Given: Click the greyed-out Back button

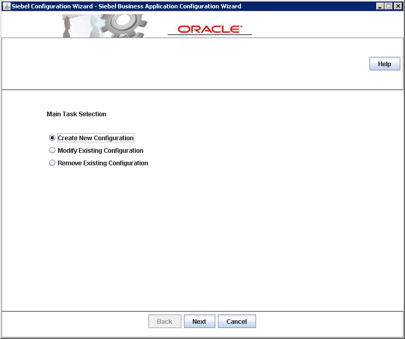Looking at the screenshot, I should [x=165, y=322].
